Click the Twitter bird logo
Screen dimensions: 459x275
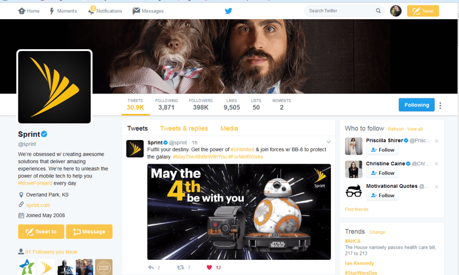tap(229, 11)
